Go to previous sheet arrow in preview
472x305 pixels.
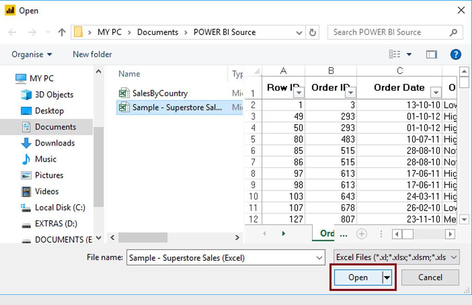[265, 234]
